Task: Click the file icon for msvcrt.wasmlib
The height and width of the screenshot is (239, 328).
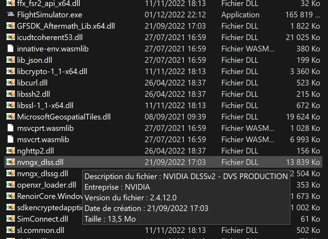Action: click(10, 140)
